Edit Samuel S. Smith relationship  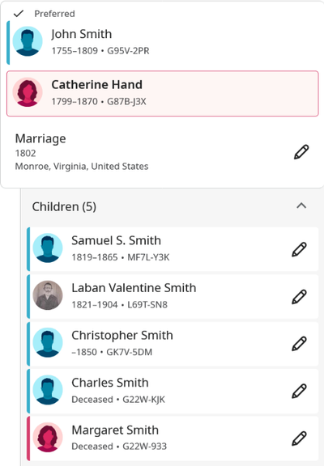tap(299, 249)
